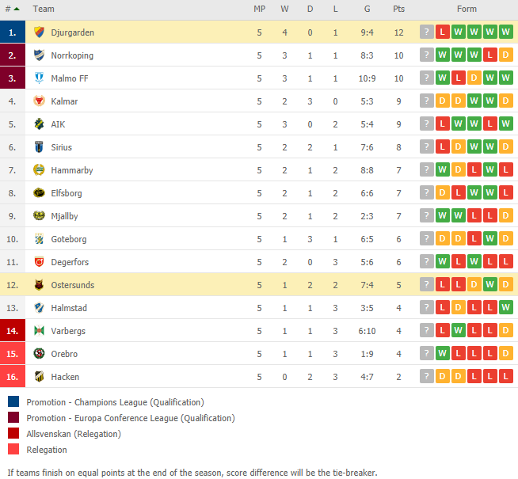Image resolution: width=518 pixels, height=479 pixels.
Task: Open the Kalmar team badge
Action: [39, 101]
